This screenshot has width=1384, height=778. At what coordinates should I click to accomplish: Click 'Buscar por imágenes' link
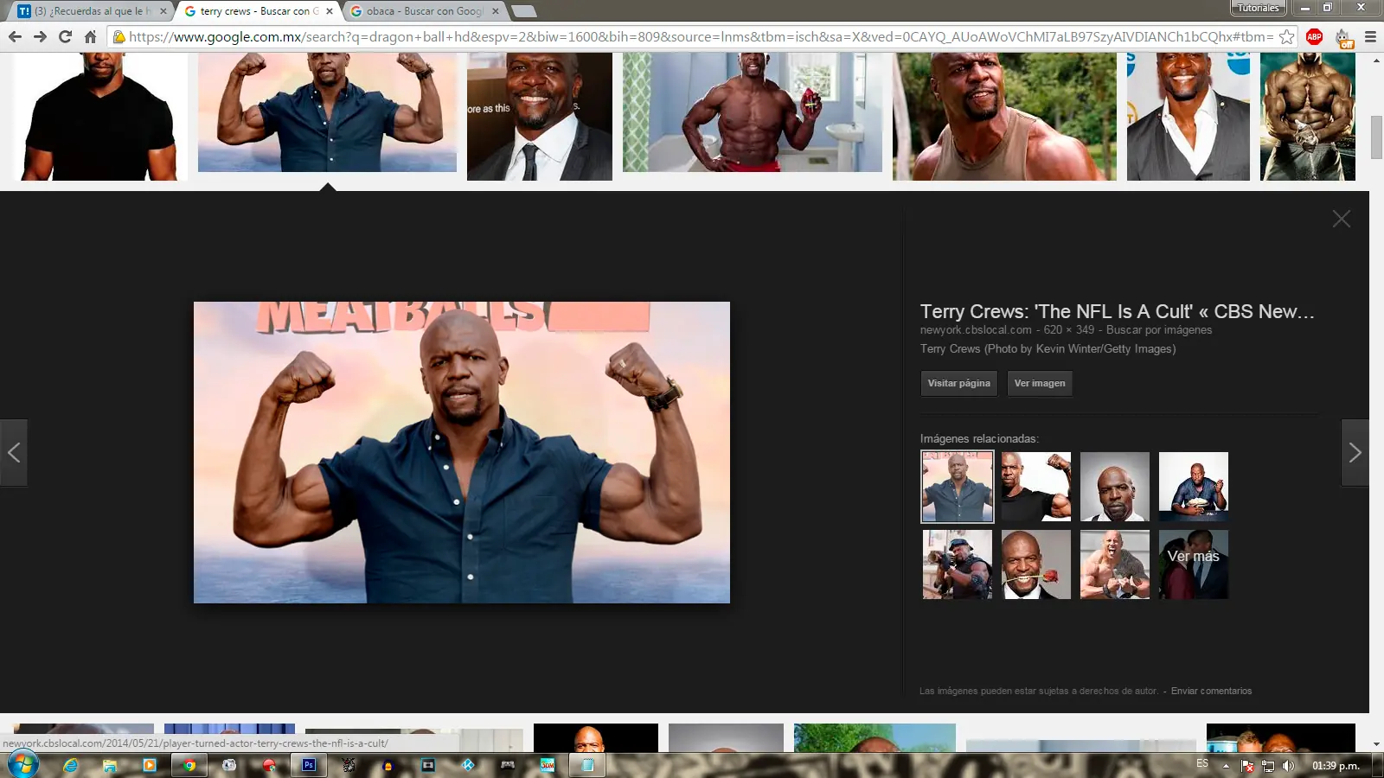1159,330
